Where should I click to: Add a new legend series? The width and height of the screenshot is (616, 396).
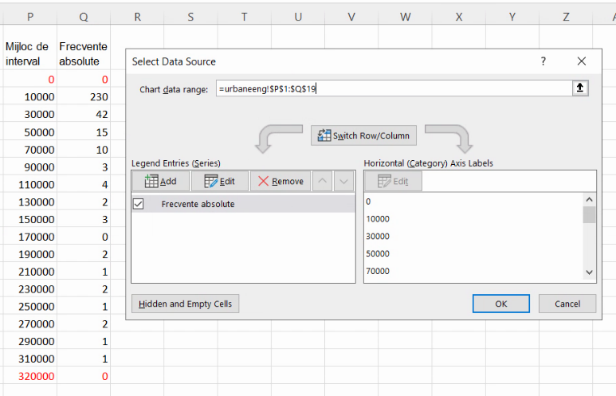(x=160, y=181)
